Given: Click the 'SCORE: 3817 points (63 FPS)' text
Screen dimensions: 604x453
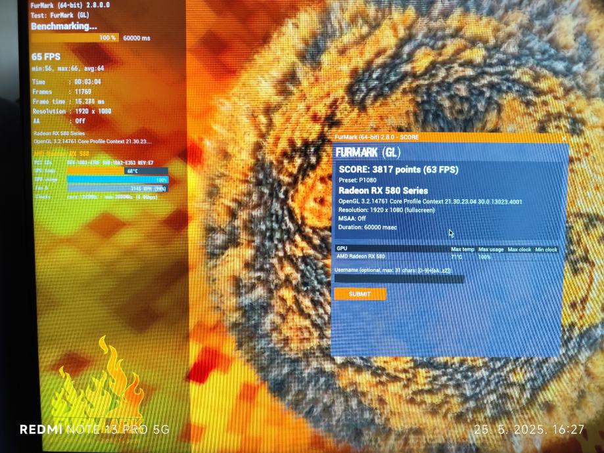Looking at the screenshot, I should [398, 169].
